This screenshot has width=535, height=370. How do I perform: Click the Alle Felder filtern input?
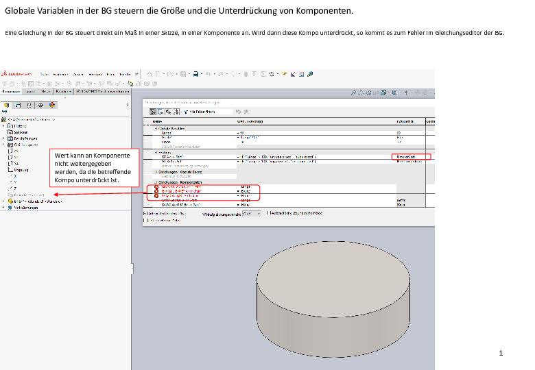point(207,112)
